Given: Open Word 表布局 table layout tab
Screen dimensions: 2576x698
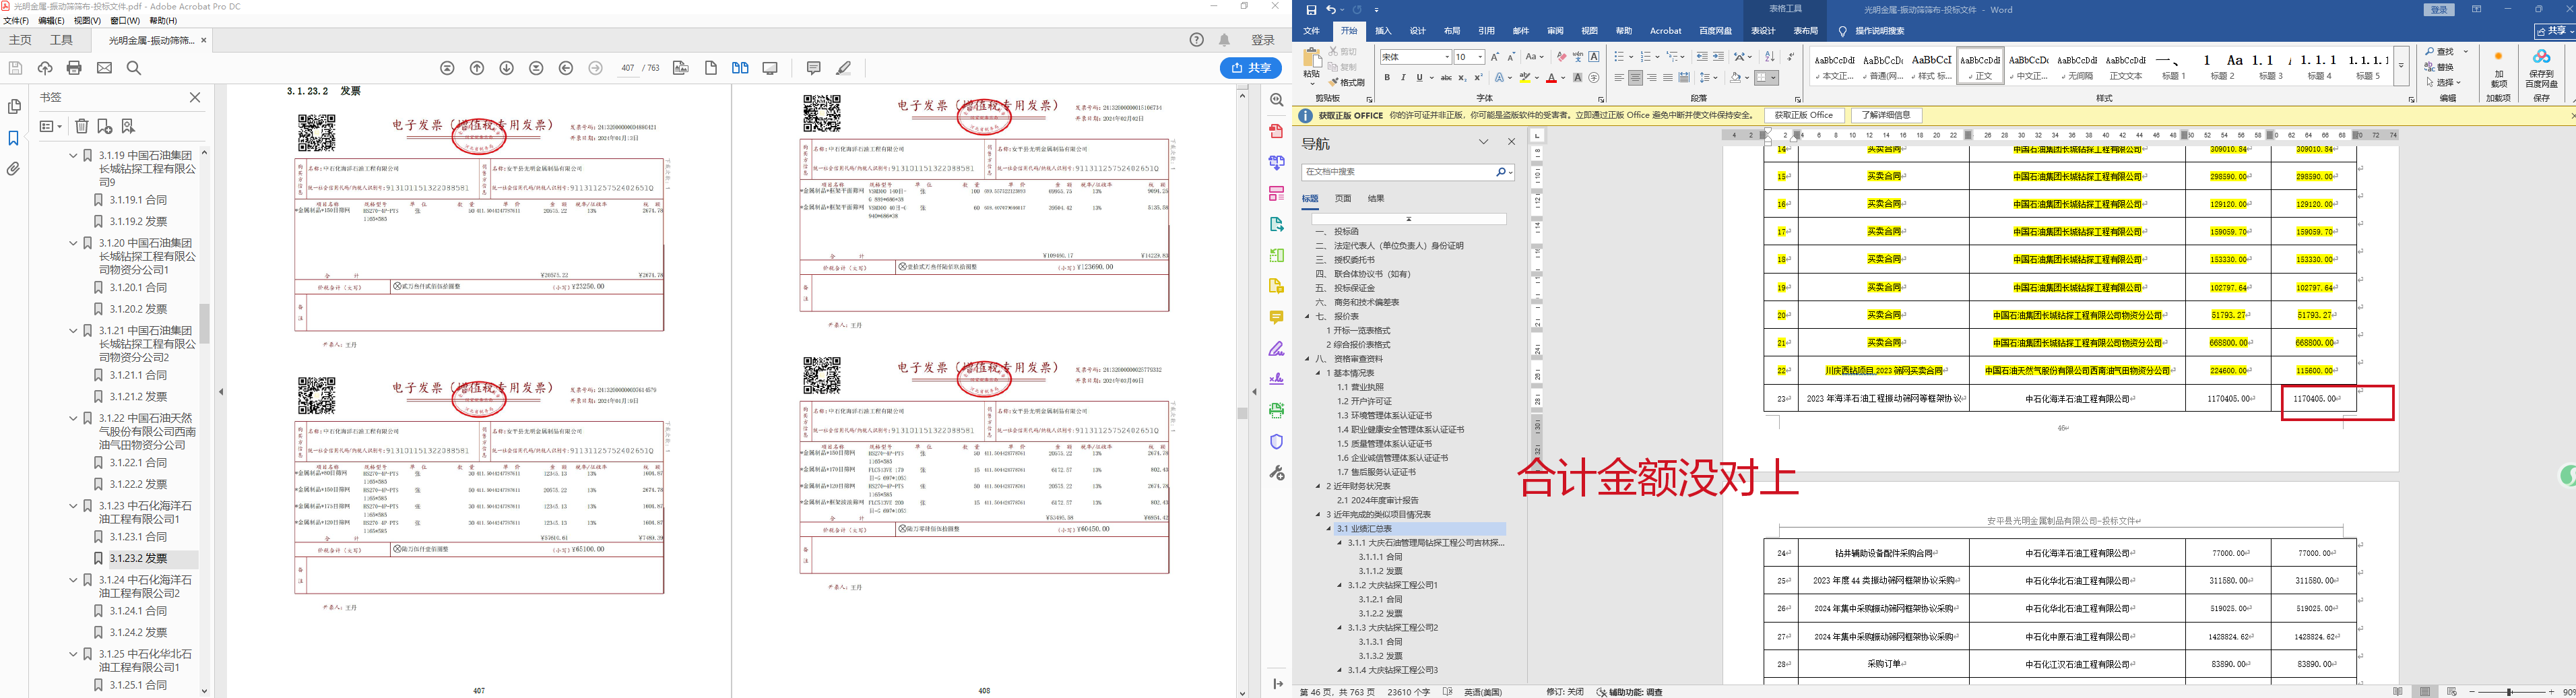Looking at the screenshot, I should click(x=1806, y=31).
